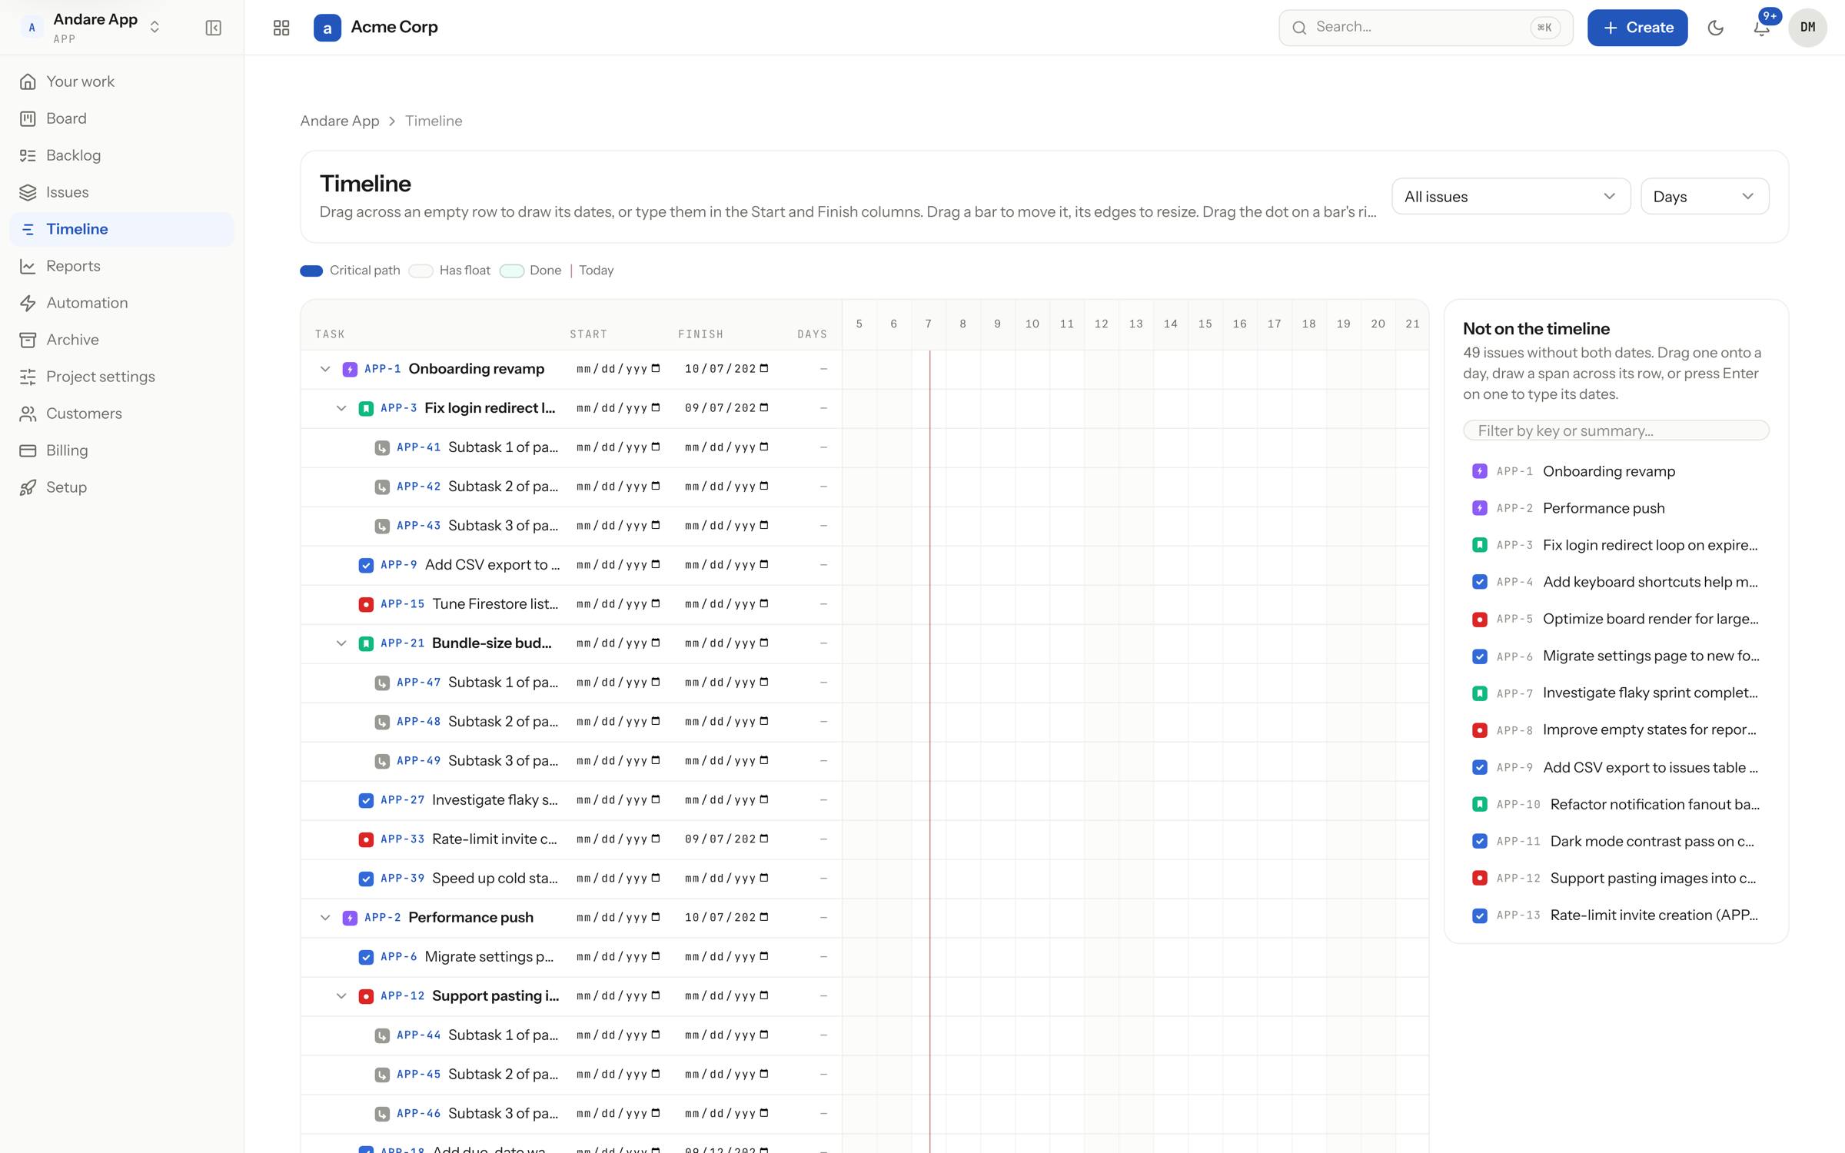Image resolution: width=1845 pixels, height=1153 pixels.
Task: Open APP-39 issue key link
Action: coord(402,879)
